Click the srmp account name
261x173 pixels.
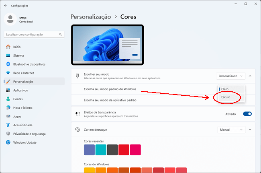[x=23, y=18]
